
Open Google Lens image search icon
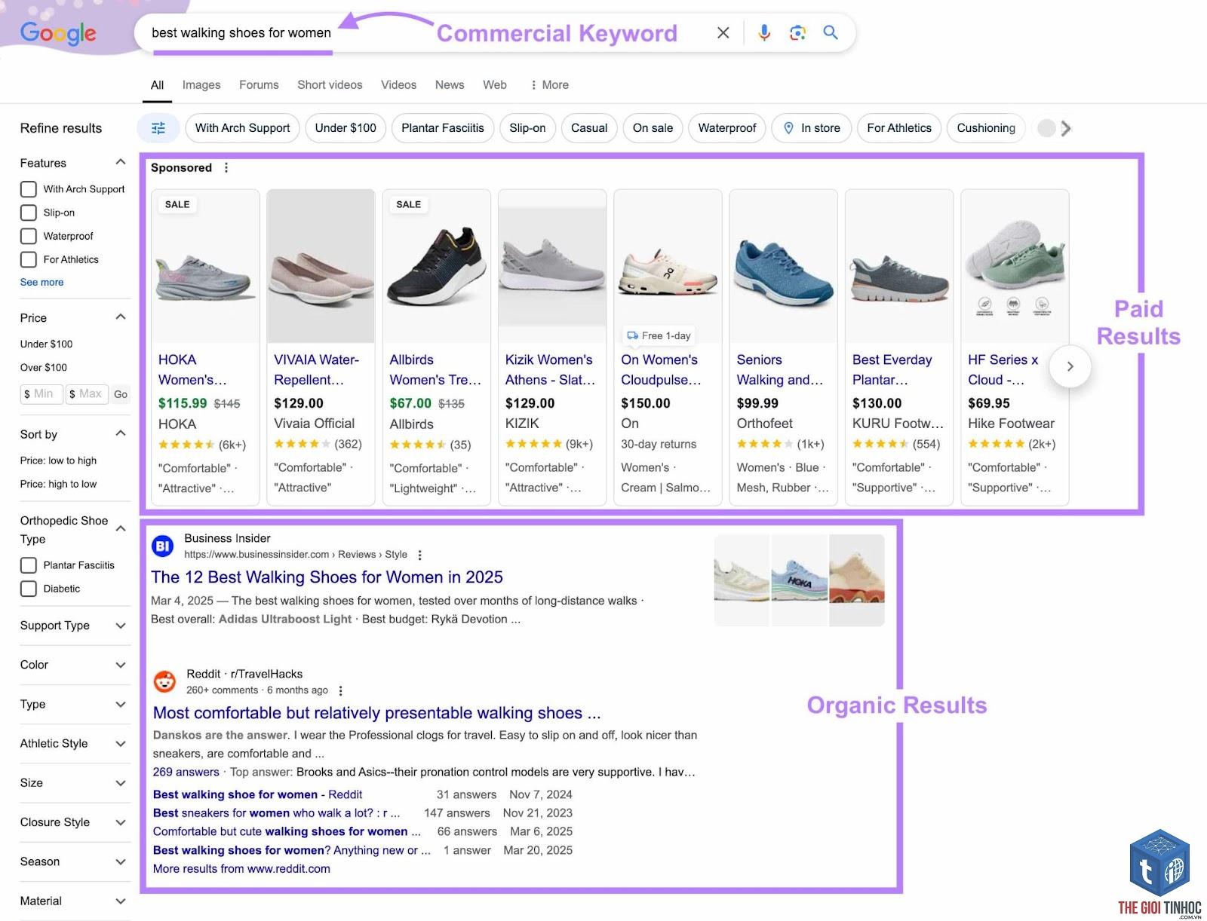(797, 32)
